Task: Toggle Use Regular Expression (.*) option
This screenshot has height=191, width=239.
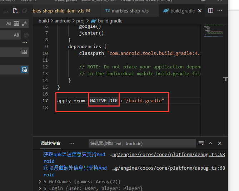Action: 24,24
